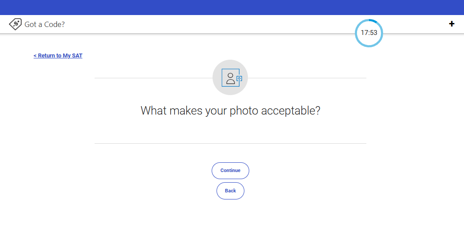
Task: Click the Got a Code? label
Action: [45, 24]
